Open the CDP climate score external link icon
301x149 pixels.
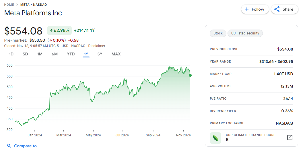[290, 138]
